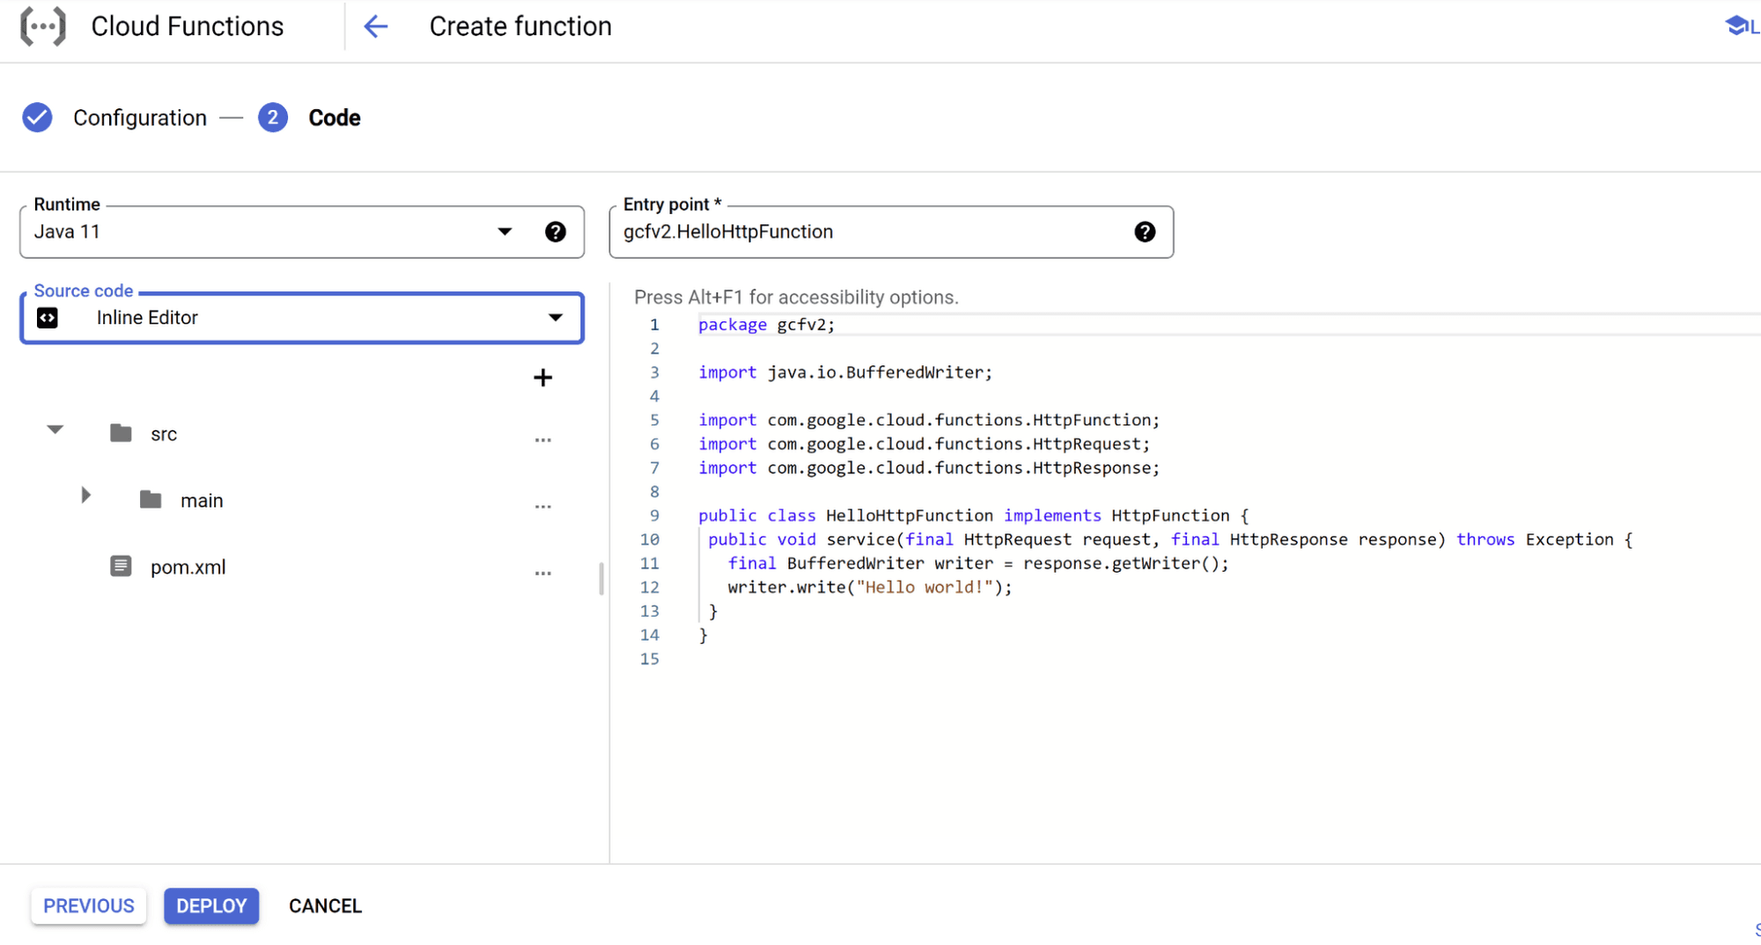
Task: Open the pom.xml overflow menu
Action: [x=543, y=573]
